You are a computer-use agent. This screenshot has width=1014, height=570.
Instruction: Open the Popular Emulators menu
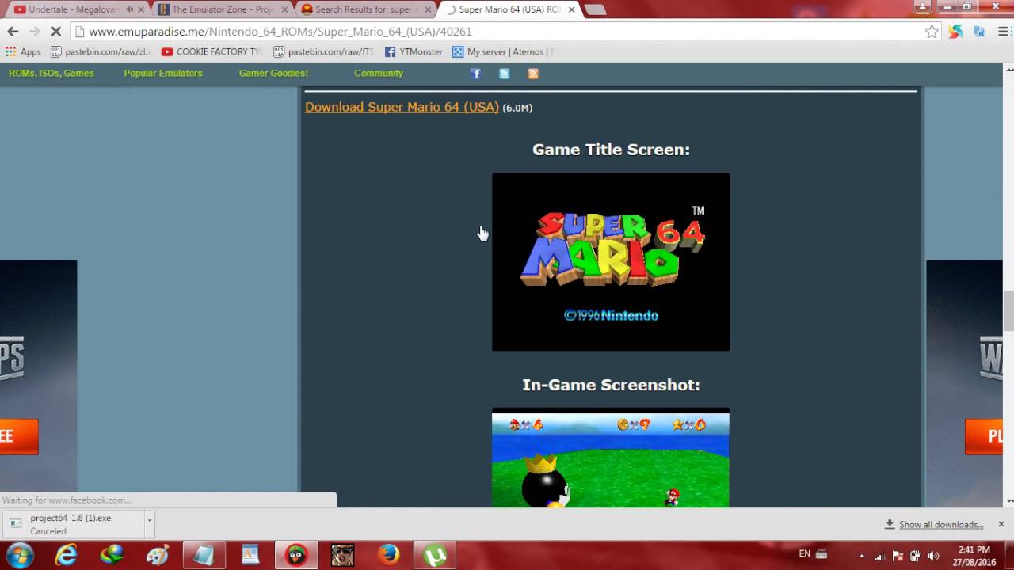coord(163,73)
